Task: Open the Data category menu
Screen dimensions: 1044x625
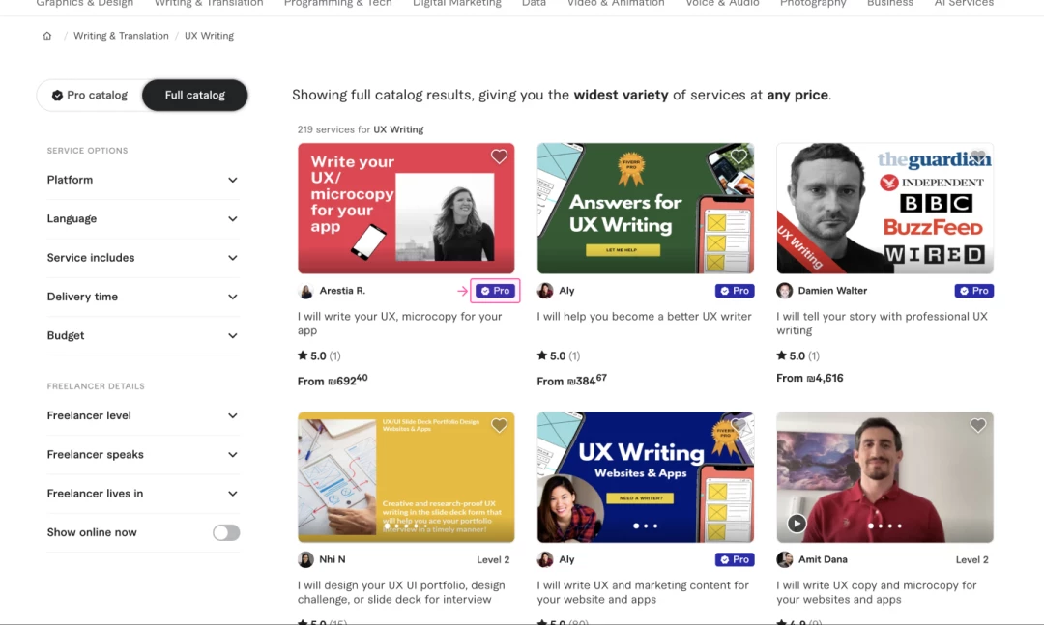Action: tap(534, 3)
